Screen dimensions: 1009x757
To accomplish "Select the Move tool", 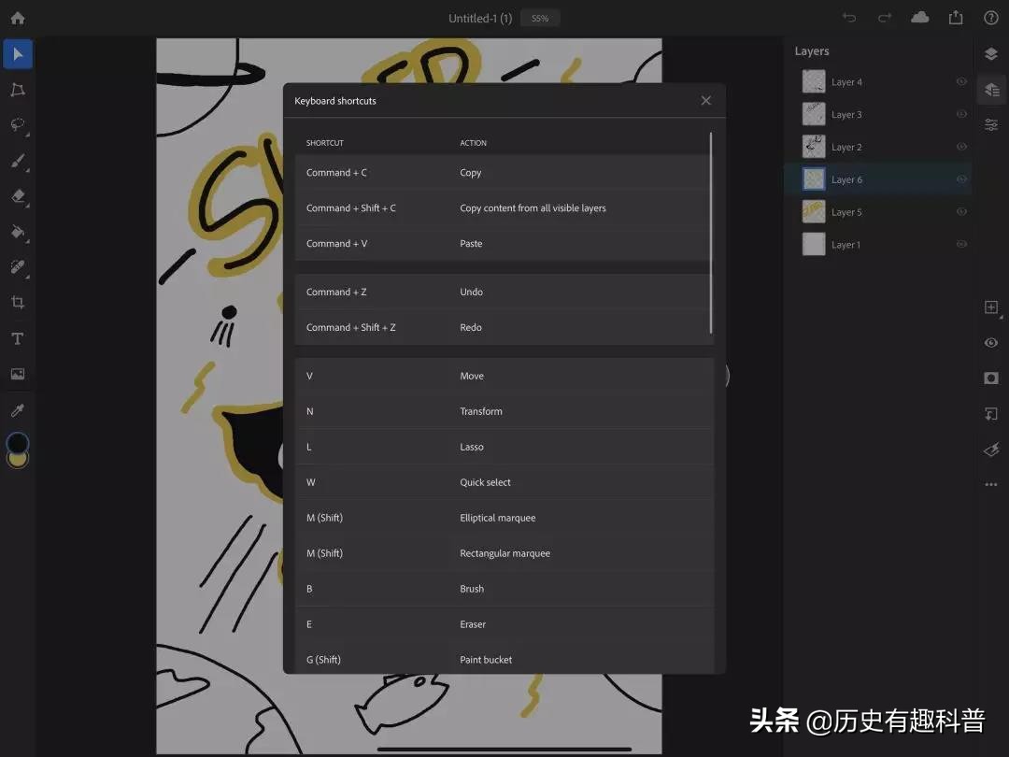I will [18, 53].
